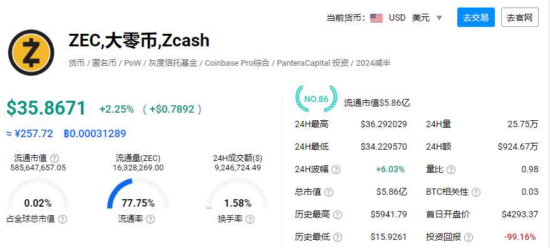Click the NO.86 rank badge
The width and height of the screenshot is (550, 248).
click(316, 99)
